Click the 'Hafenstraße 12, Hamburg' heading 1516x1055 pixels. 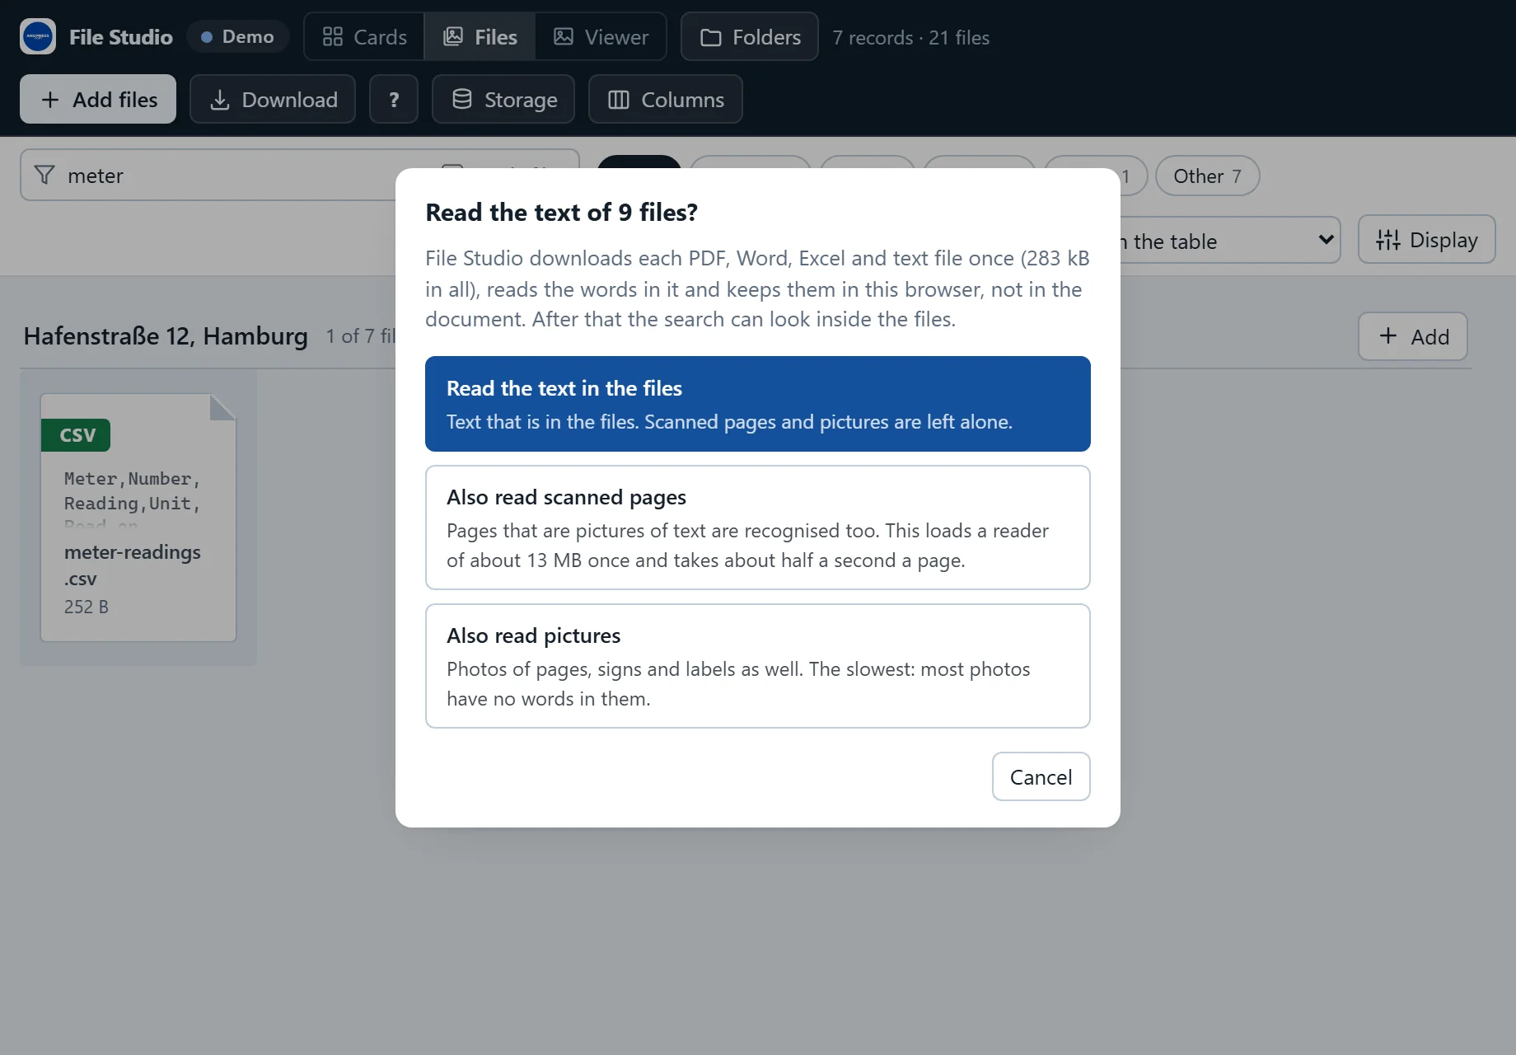pos(166,335)
